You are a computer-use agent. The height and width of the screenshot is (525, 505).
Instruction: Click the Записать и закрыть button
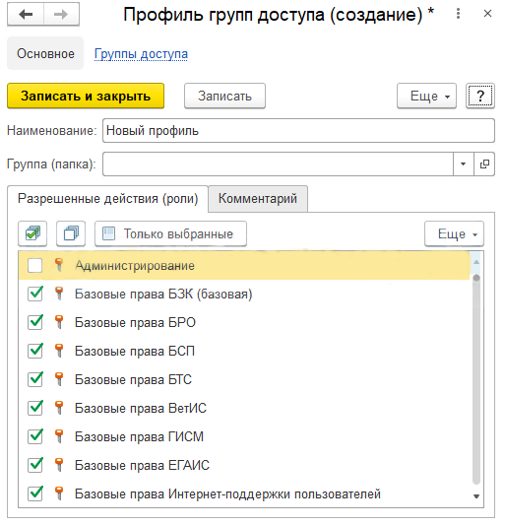86,97
